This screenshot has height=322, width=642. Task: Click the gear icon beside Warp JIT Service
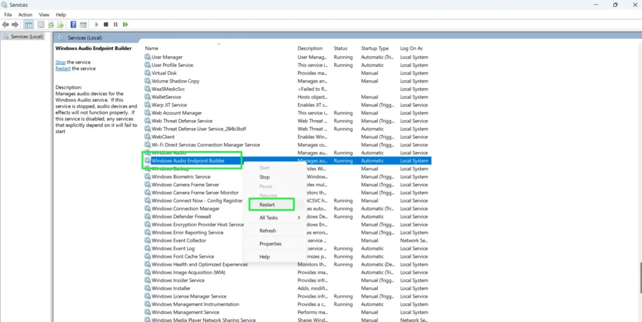(x=147, y=105)
